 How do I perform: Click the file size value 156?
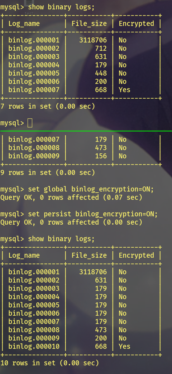pos(101,156)
